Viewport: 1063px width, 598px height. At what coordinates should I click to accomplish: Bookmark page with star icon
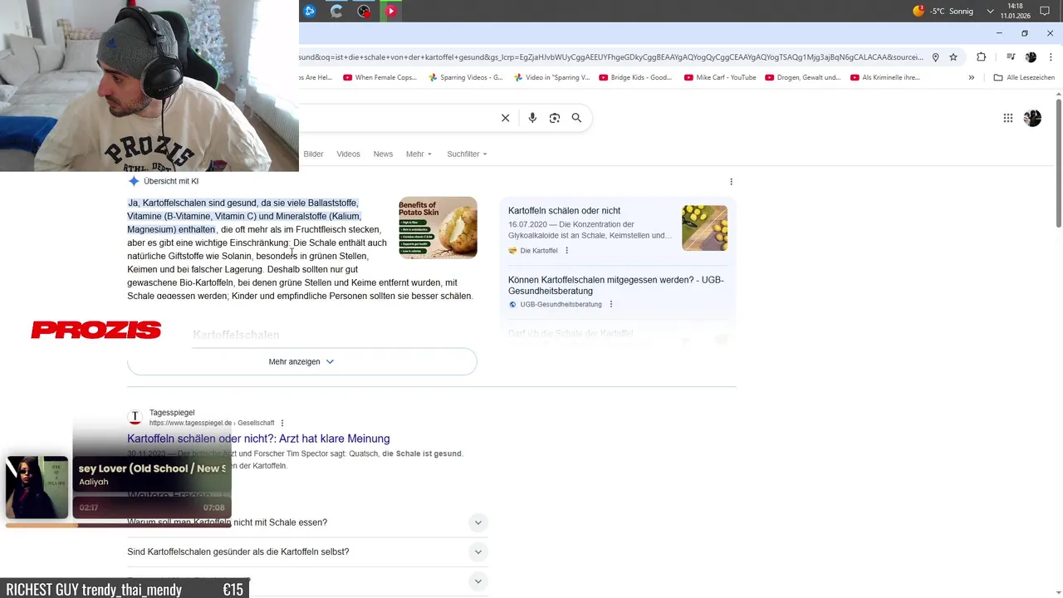click(953, 57)
